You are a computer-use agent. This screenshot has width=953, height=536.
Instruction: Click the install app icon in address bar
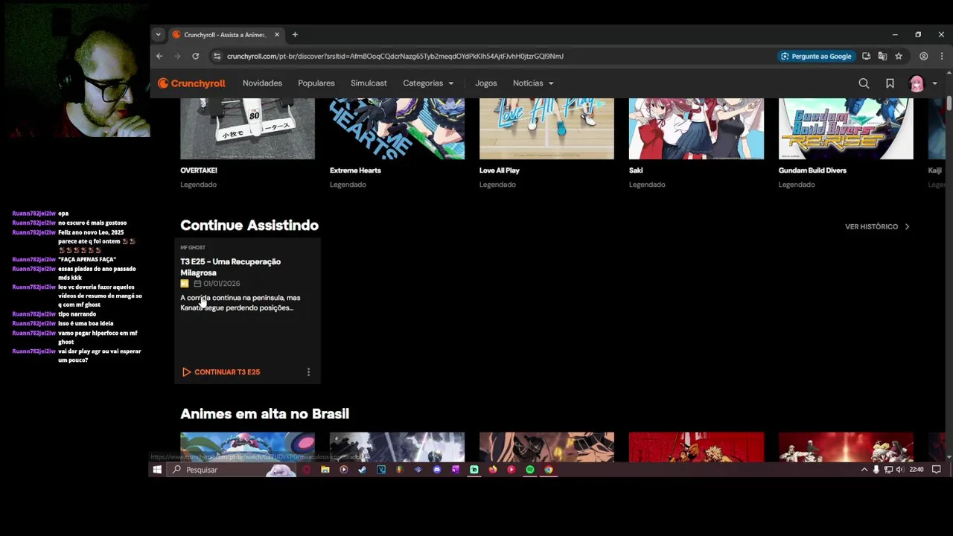[x=866, y=56]
